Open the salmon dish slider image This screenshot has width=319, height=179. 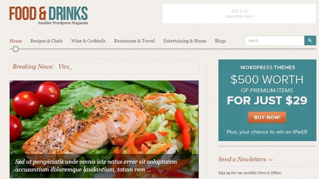(x=104, y=117)
